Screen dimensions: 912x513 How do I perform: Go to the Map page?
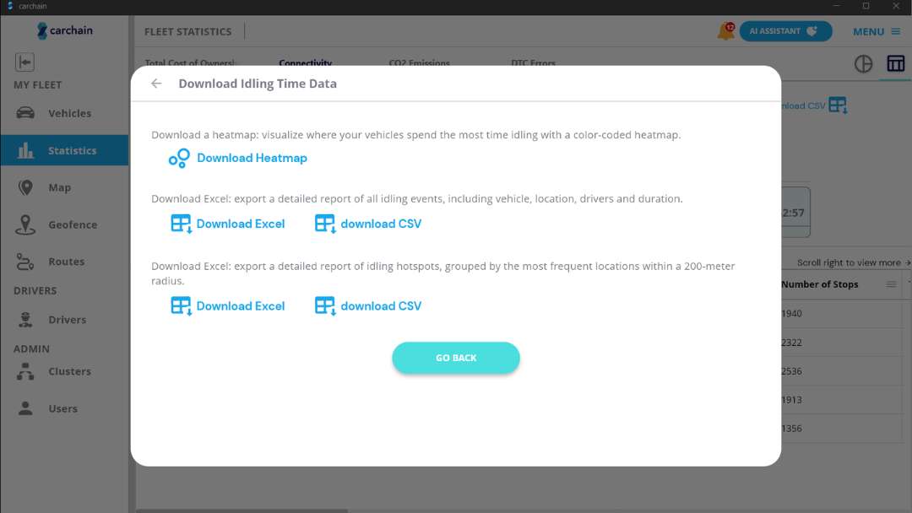tap(59, 188)
